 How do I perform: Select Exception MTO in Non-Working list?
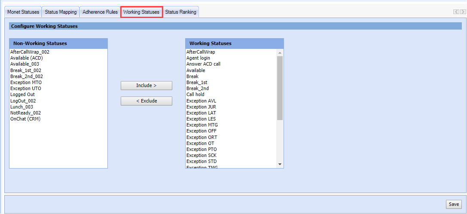[x=26, y=82]
